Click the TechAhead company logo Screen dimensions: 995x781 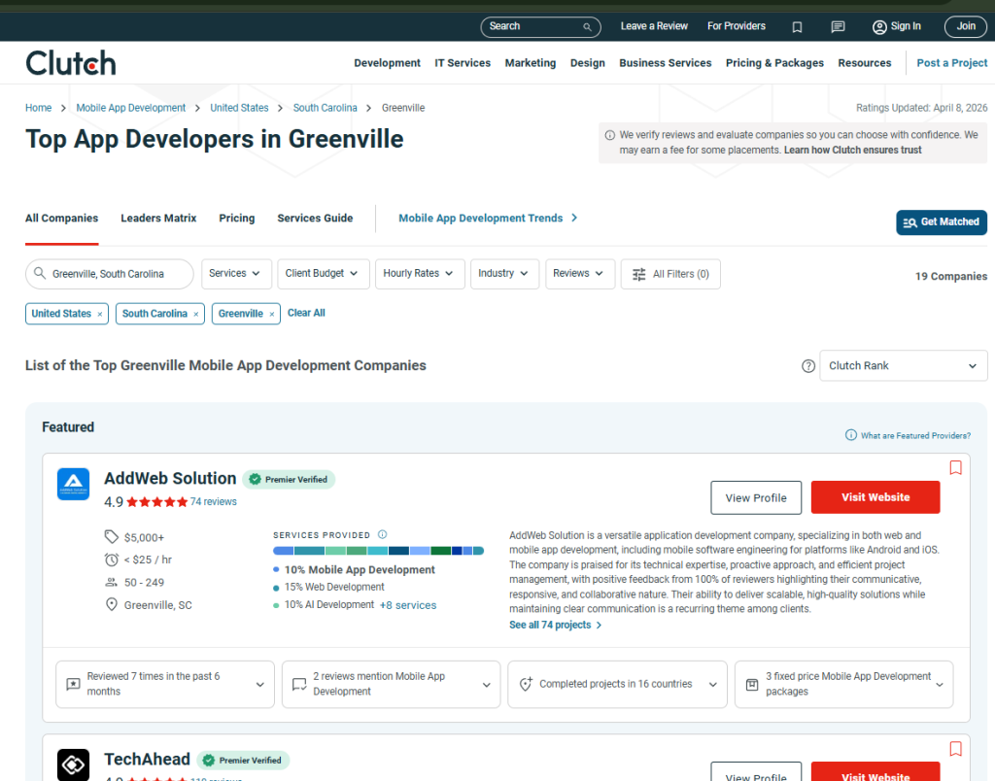73,764
